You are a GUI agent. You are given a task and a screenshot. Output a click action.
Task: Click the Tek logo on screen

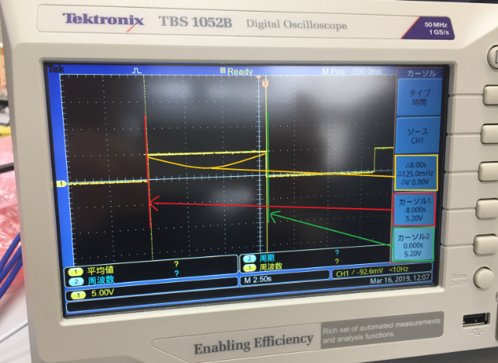coord(56,69)
